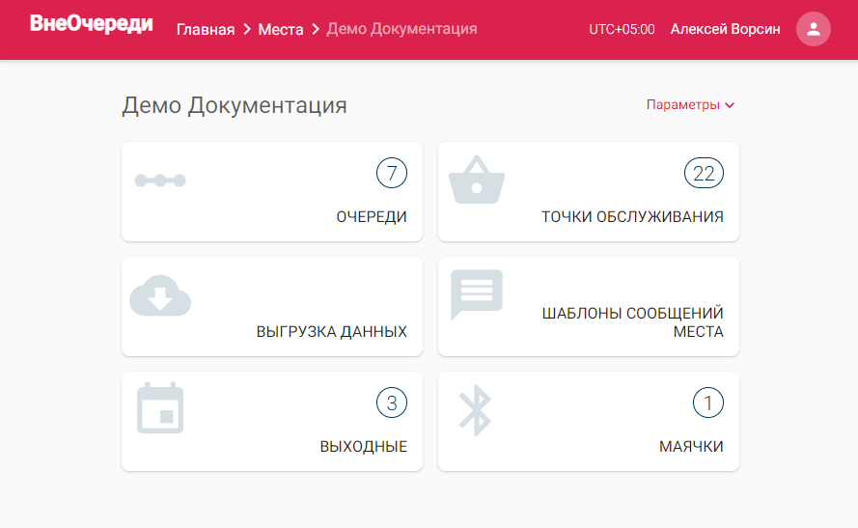Image resolution: width=858 pixels, height=528 pixels.
Task: Click the shopping basket icon
Action: click(x=477, y=180)
